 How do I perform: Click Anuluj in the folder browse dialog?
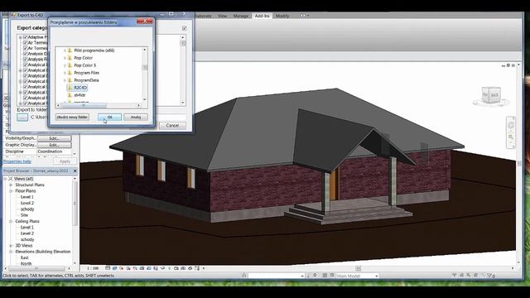(136, 117)
